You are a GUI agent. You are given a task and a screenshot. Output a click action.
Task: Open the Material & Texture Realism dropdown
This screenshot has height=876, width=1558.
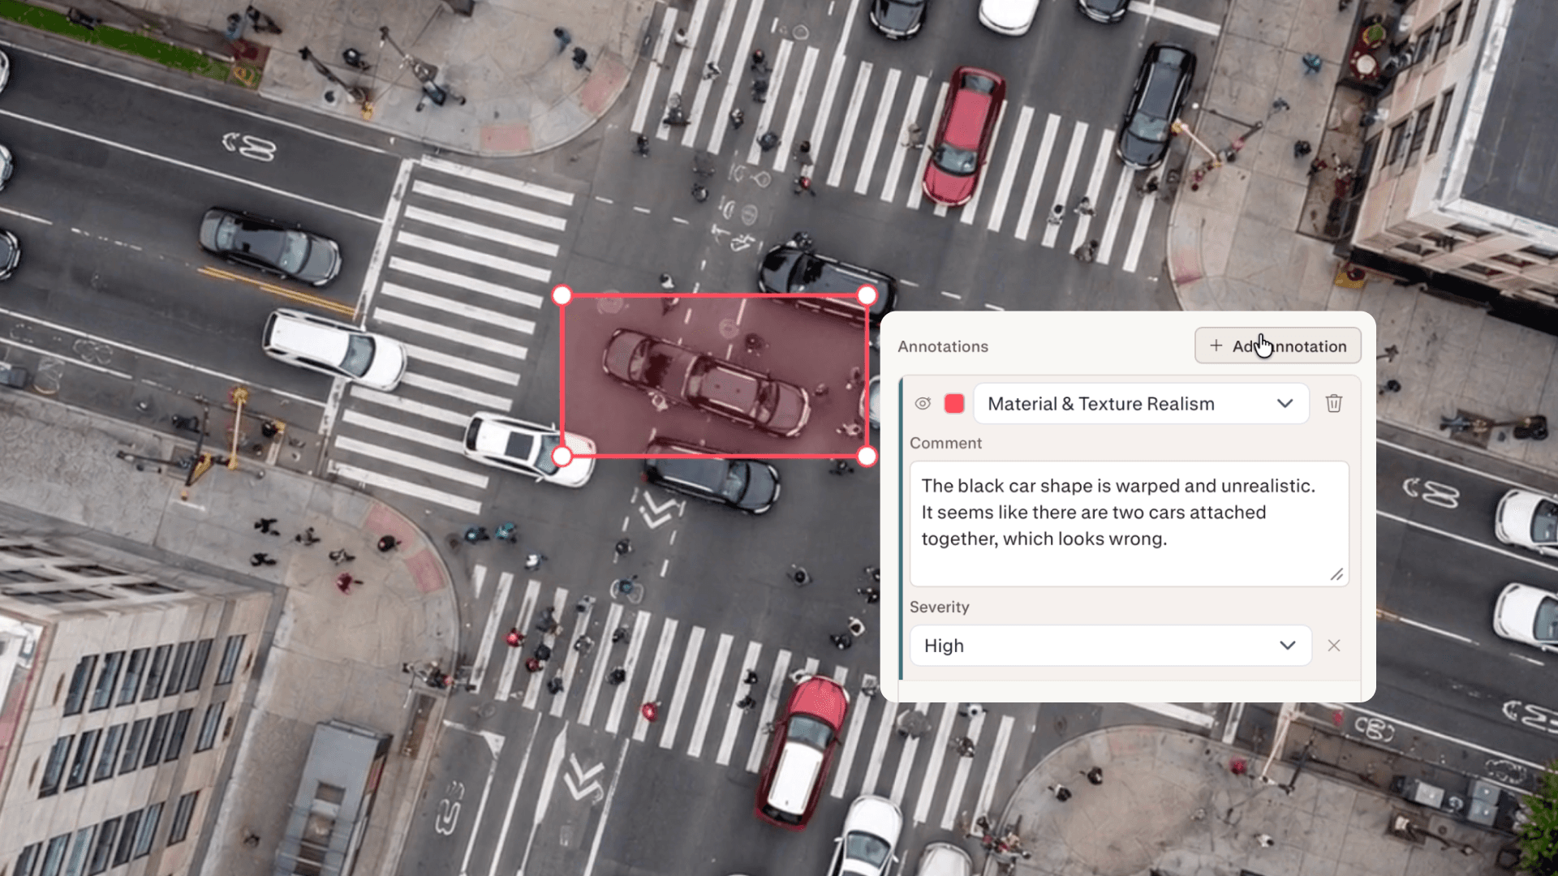(1141, 403)
